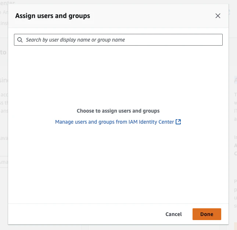This screenshot has height=230, width=237.
Task: Tap the search icon inside the search field
Action: tap(20, 40)
